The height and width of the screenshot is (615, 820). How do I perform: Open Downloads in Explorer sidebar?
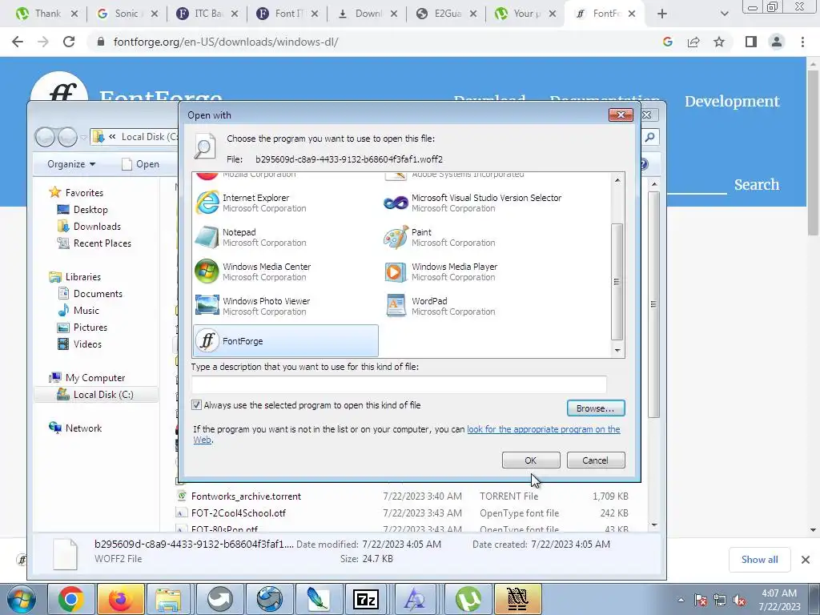click(90, 227)
